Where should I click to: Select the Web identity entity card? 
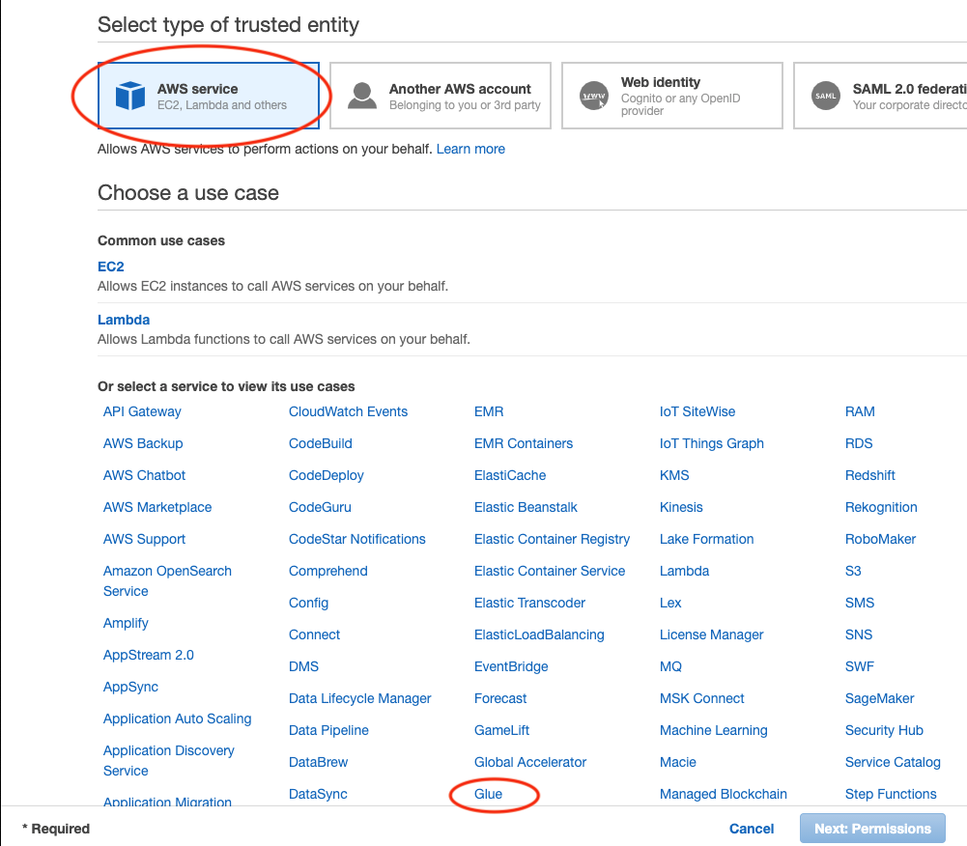click(x=672, y=96)
